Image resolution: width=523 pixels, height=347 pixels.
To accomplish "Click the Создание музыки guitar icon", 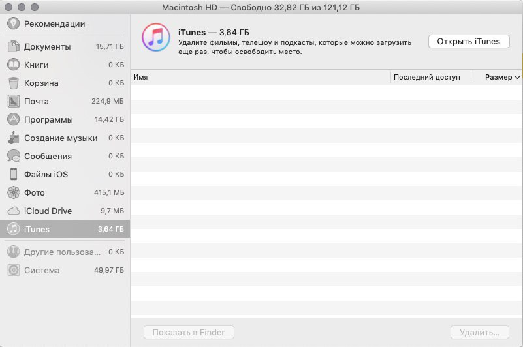I will (13, 138).
